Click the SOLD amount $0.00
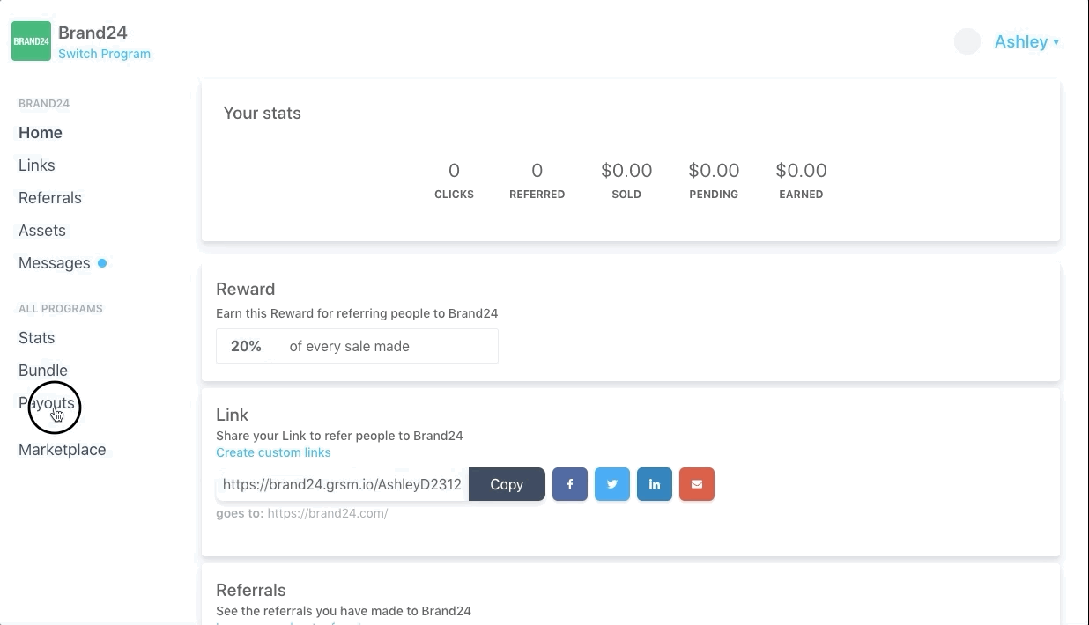Screen dimensions: 1089x625 626,171
